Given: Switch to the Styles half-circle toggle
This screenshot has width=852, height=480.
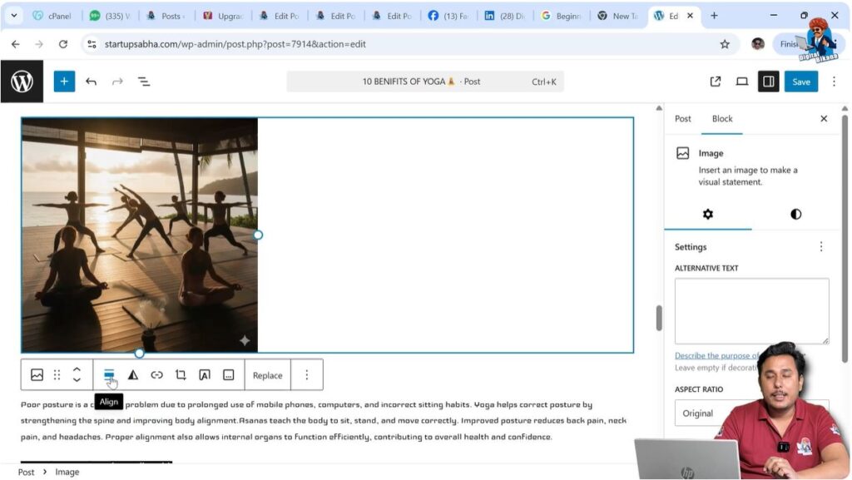Looking at the screenshot, I should tap(795, 214).
